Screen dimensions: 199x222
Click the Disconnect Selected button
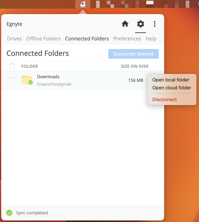133,54
